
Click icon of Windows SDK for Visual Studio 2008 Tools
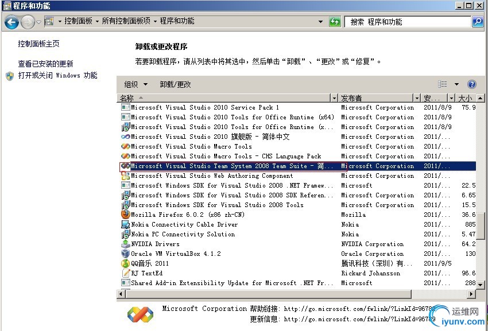(x=125, y=205)
